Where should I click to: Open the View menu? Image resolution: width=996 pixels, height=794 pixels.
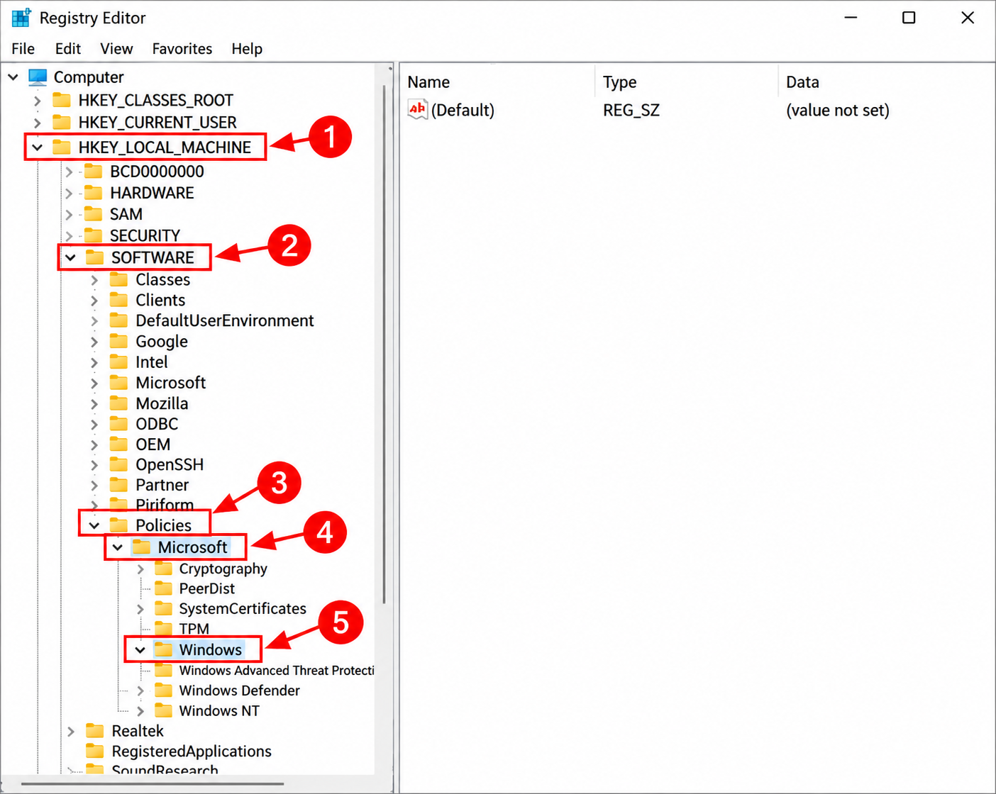point(116,49)
